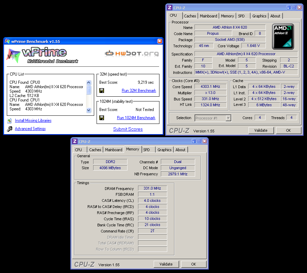Open Mainboard tab in upper CPU-Z window
Screen dimensions: 307x273
208,16
